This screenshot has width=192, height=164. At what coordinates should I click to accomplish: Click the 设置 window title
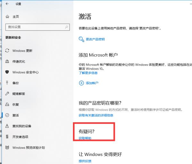pos(18,4)
